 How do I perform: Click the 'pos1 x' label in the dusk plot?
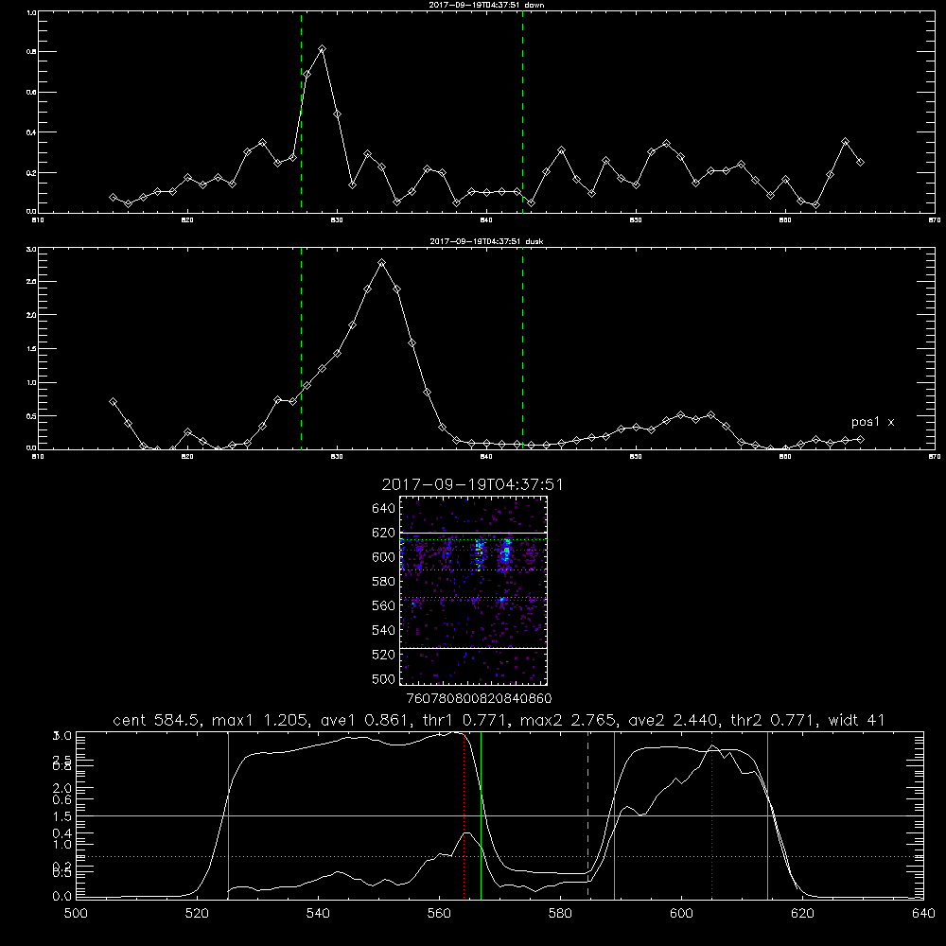click(x=872, y=422)
